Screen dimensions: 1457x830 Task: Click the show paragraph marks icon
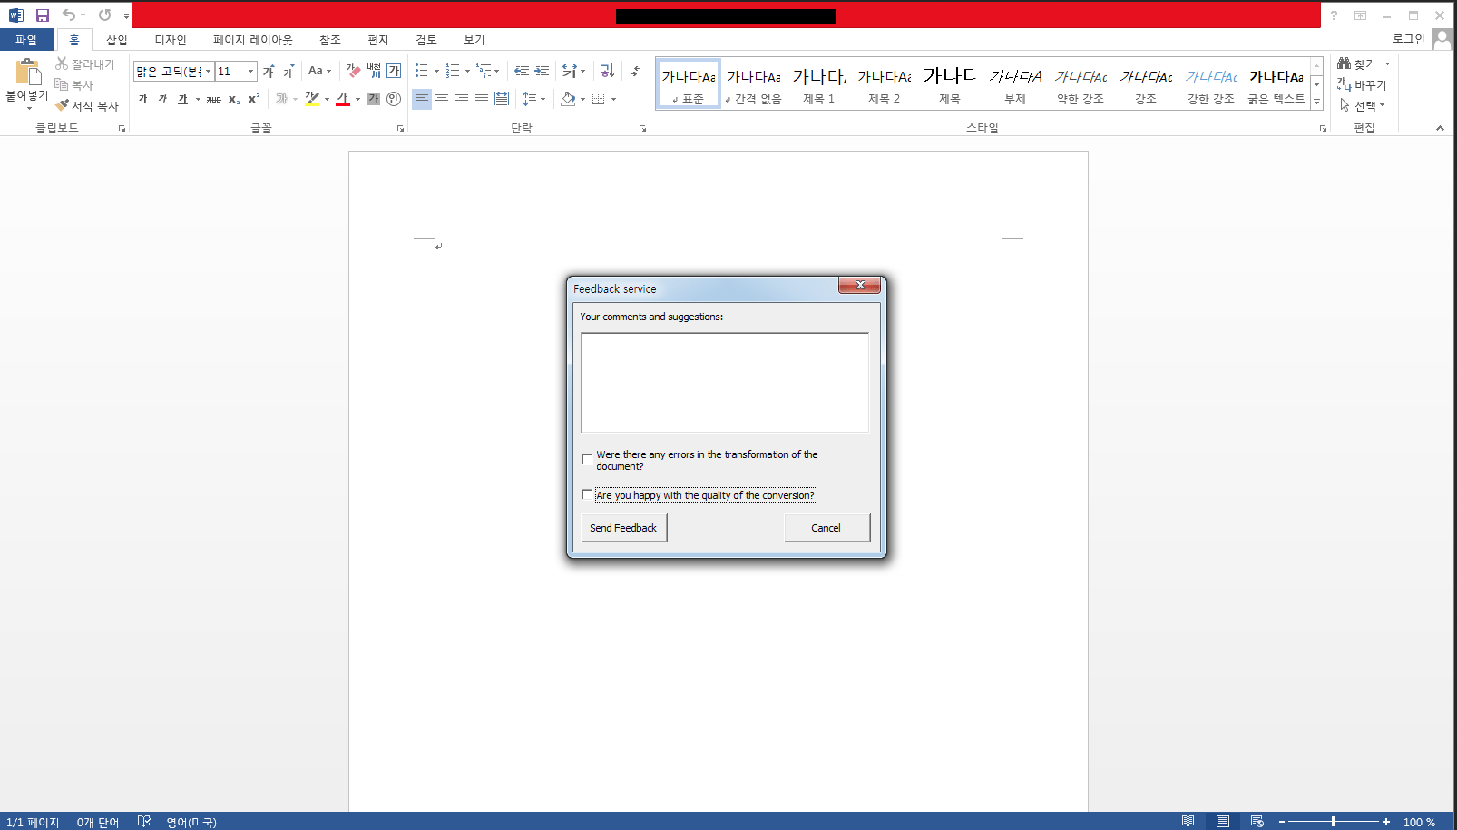[636, 71]
